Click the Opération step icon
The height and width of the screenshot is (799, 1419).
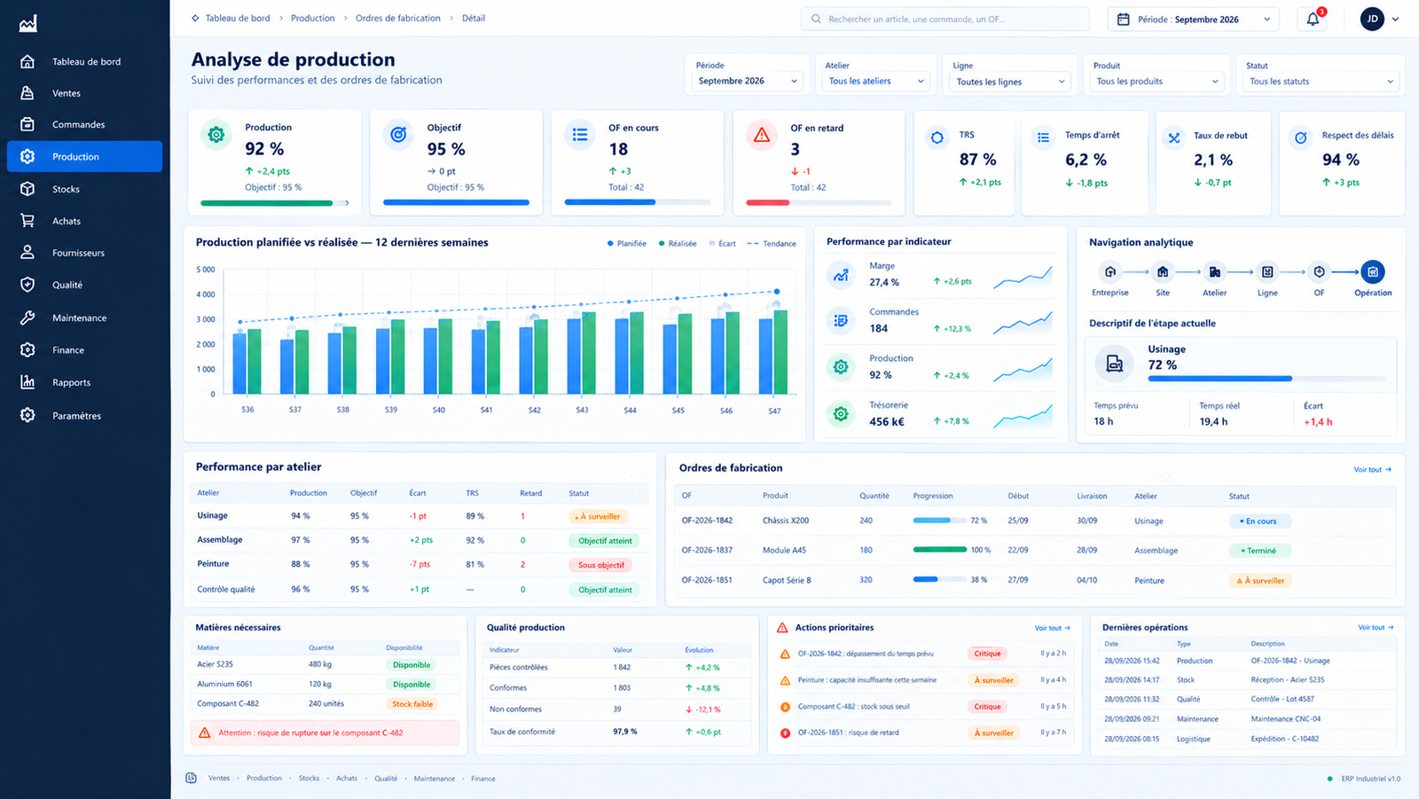[1373, 271]
